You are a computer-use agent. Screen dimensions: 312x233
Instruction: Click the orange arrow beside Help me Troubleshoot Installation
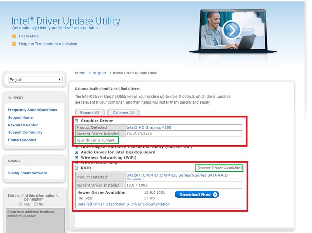click(x=14, y=44)
